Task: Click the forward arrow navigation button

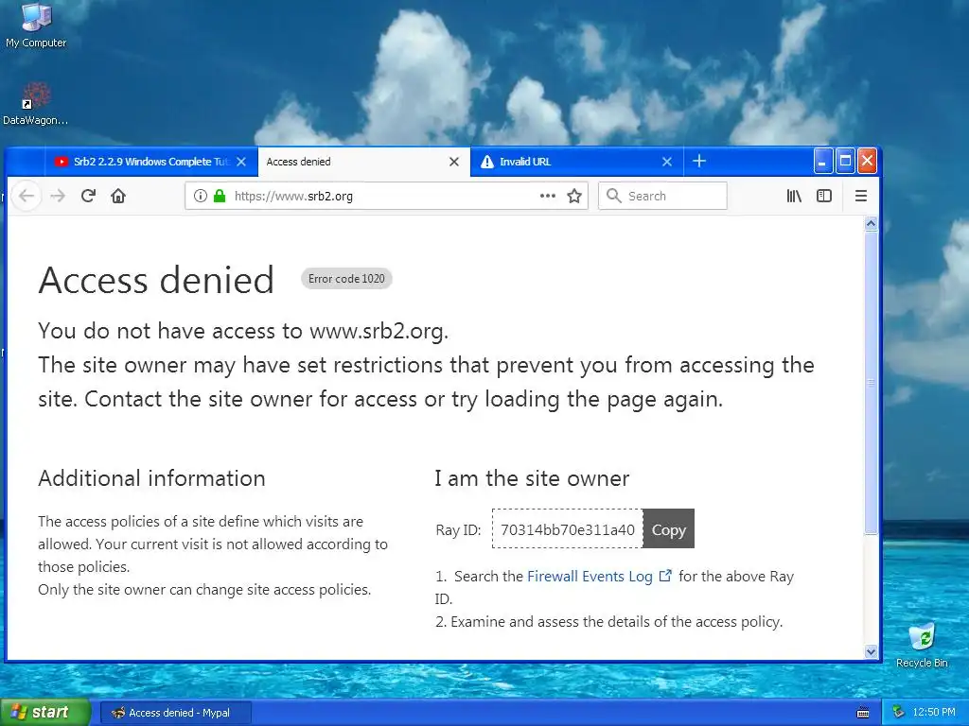Action: point(58,196)
